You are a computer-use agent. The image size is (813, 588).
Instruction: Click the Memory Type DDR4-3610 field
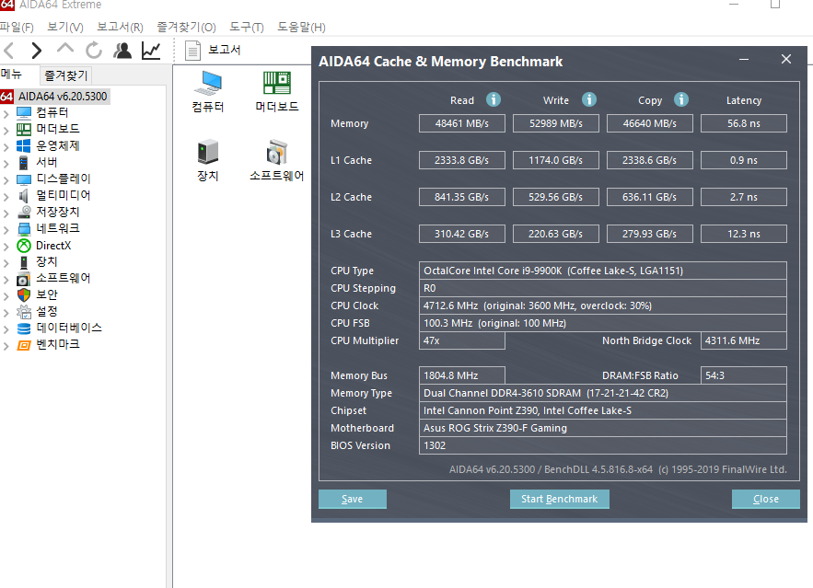[602, 393]
